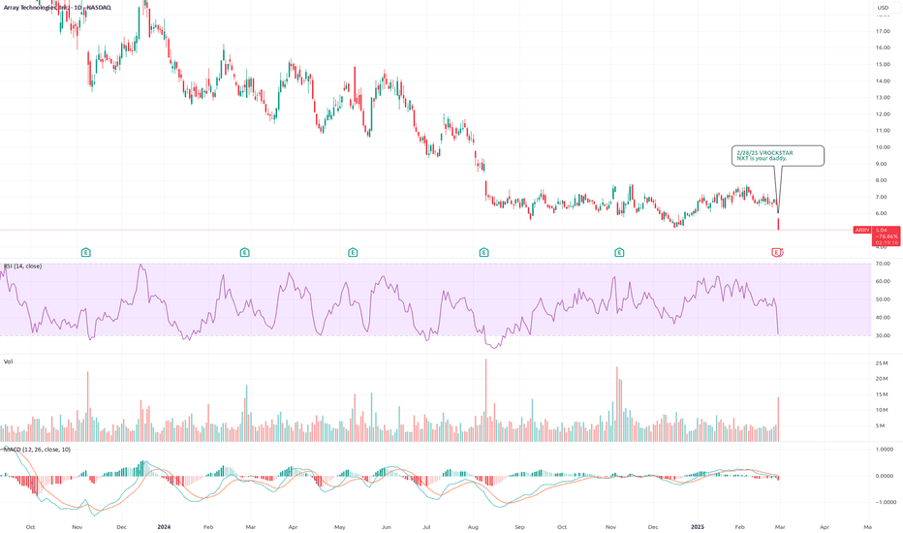Click the 14.00 price axis label
This screenshot has width=903, height=533.
883,81
